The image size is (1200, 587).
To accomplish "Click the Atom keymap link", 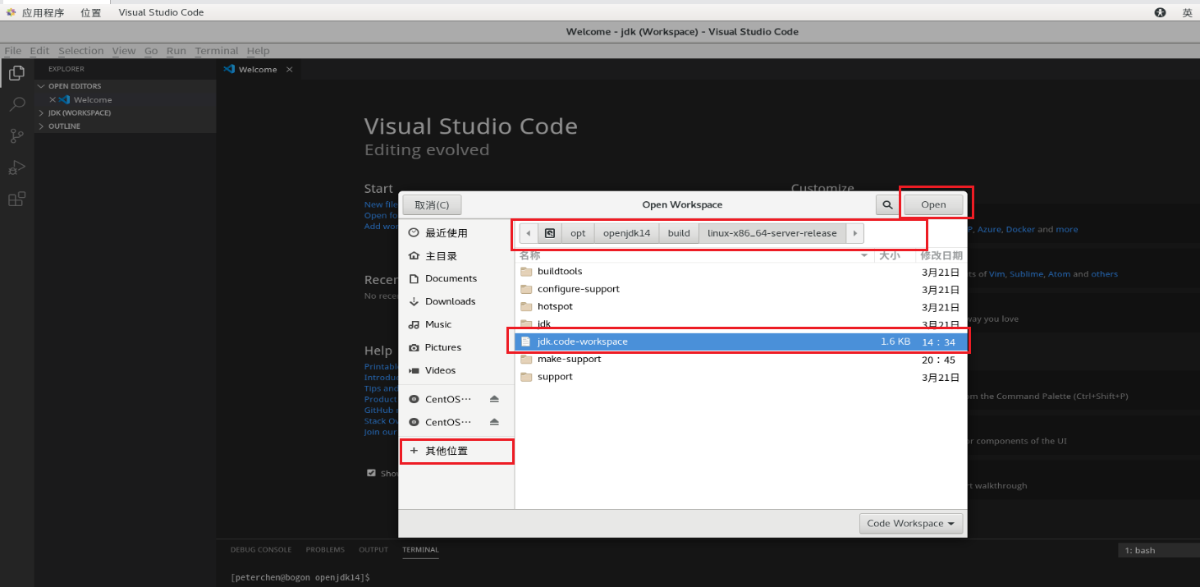I will click(1059, 274).
